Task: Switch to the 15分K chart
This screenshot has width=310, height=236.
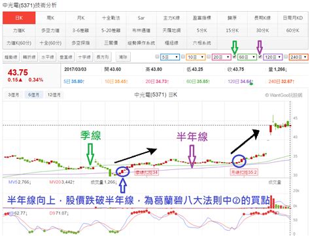Action: click(x=232, y=30)
